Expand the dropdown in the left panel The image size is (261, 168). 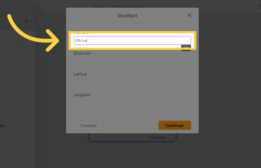20,44
